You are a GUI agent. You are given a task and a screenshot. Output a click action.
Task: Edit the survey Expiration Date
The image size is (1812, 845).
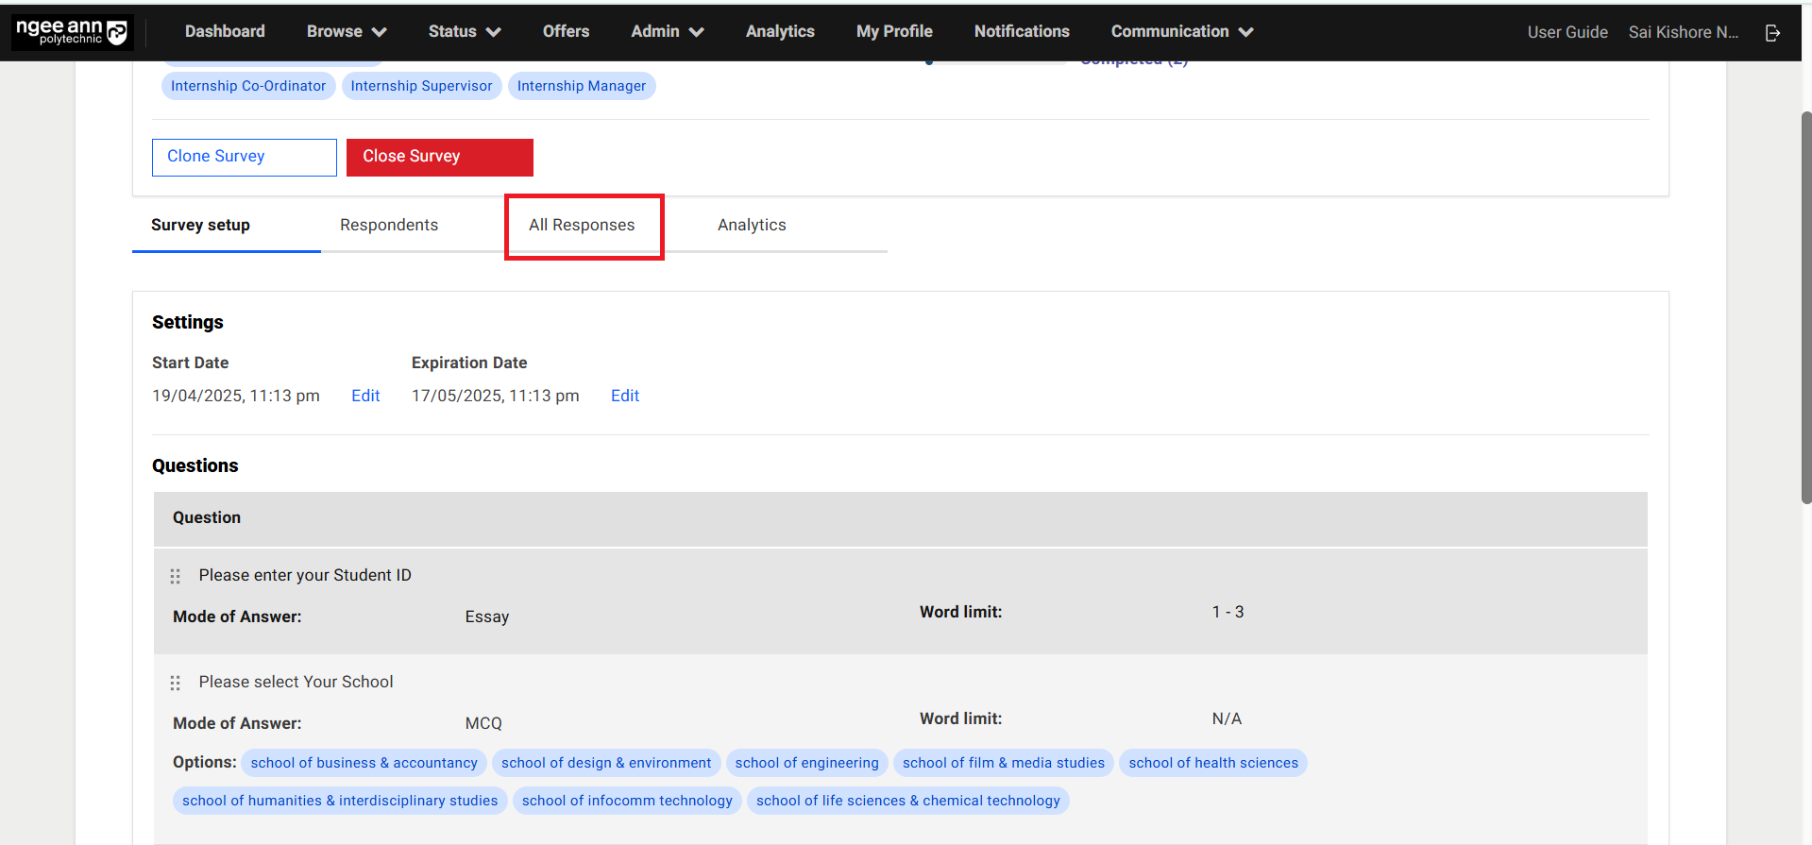[625, 397]
